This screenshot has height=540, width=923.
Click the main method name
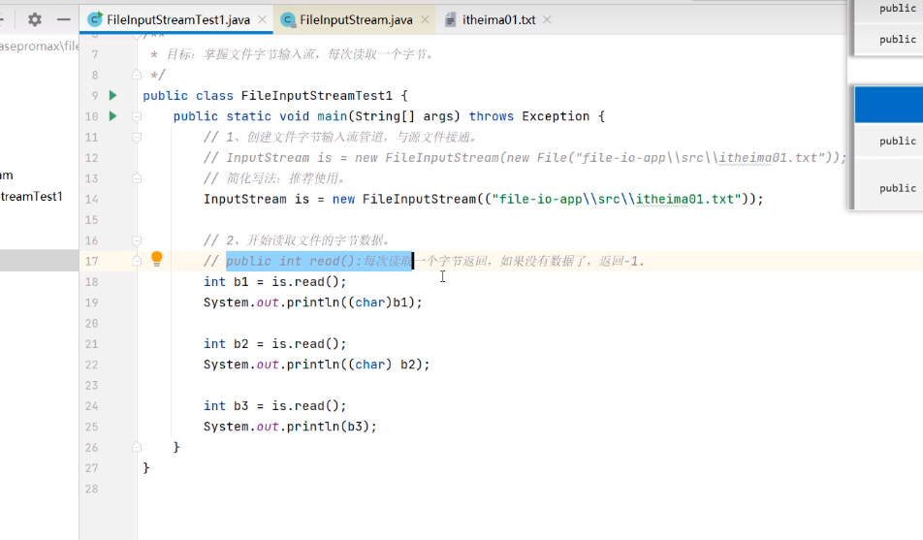[x=333, y=116]
